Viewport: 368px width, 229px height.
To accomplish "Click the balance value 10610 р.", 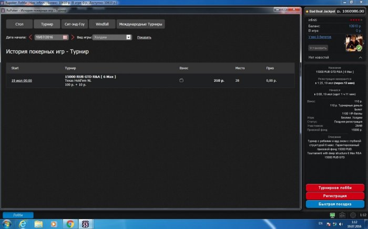I will [x=355, y=26].
